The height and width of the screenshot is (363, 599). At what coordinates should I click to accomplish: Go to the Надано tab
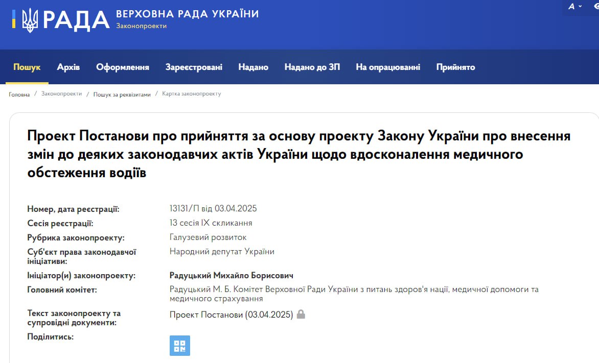(253, 67)
